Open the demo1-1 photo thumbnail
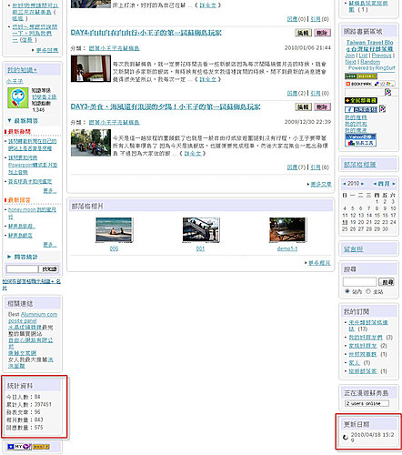This screenshot has width=402, height=455. [x=287, y=230]
